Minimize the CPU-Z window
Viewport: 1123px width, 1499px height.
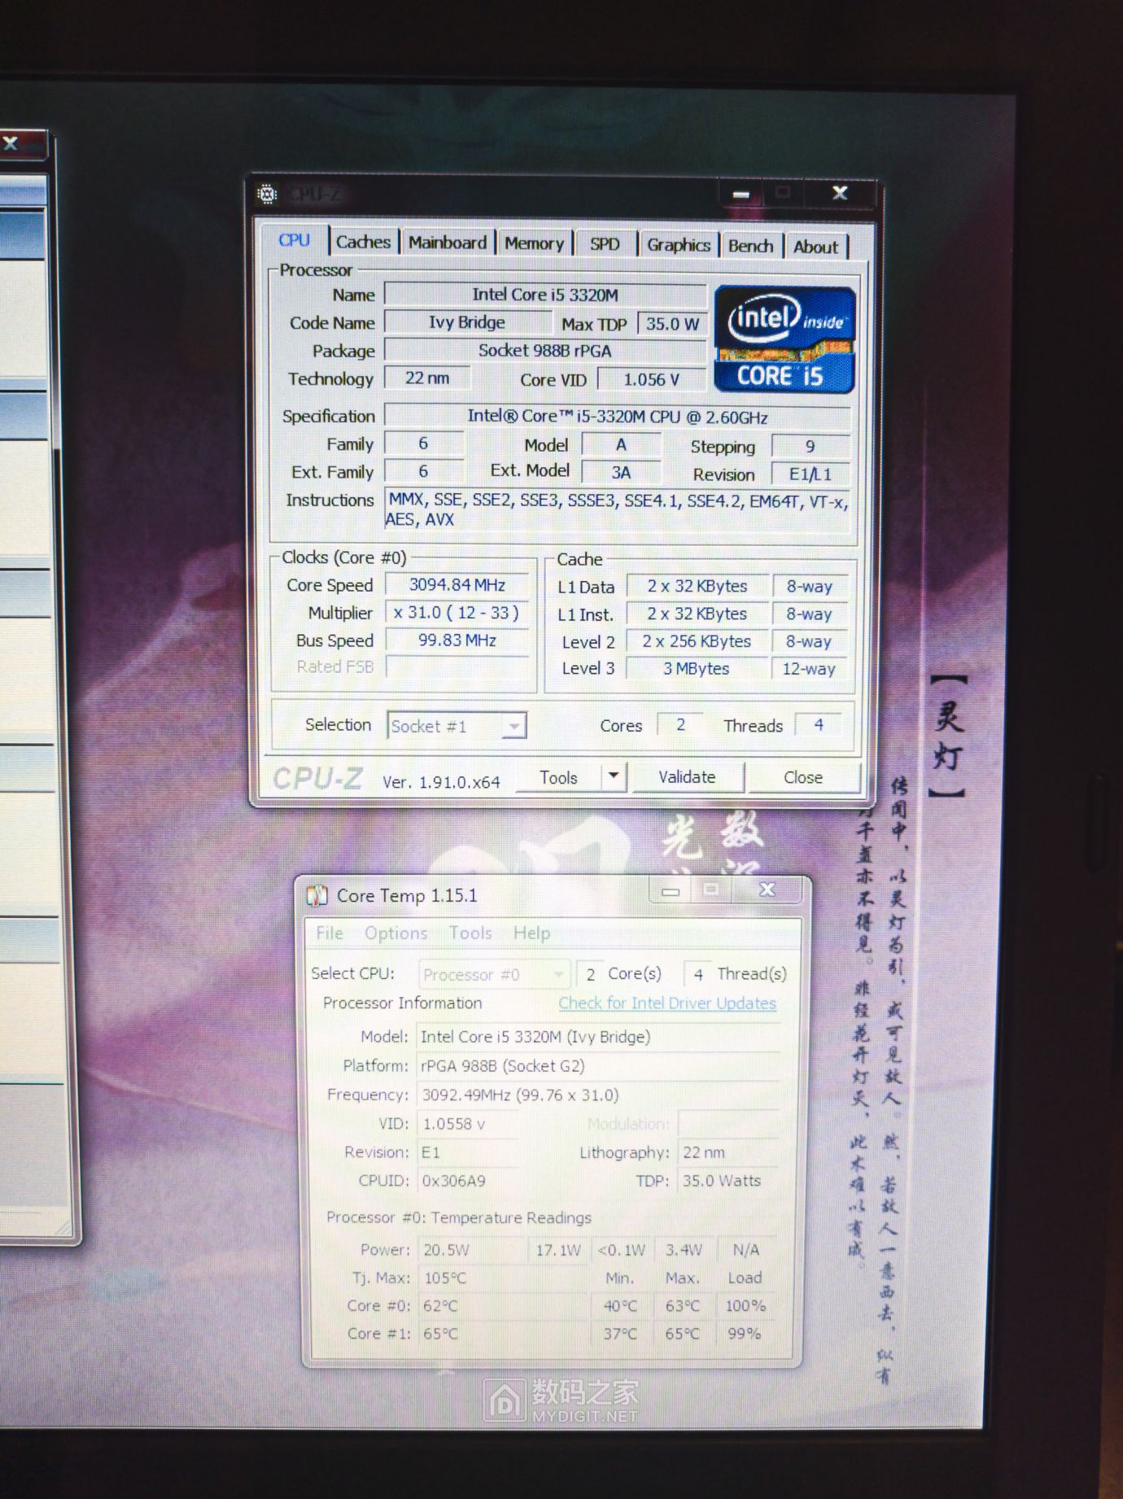click(x=741, y=194)
